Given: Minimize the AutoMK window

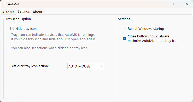Looking at the screenshot, I should pos(163,4).
